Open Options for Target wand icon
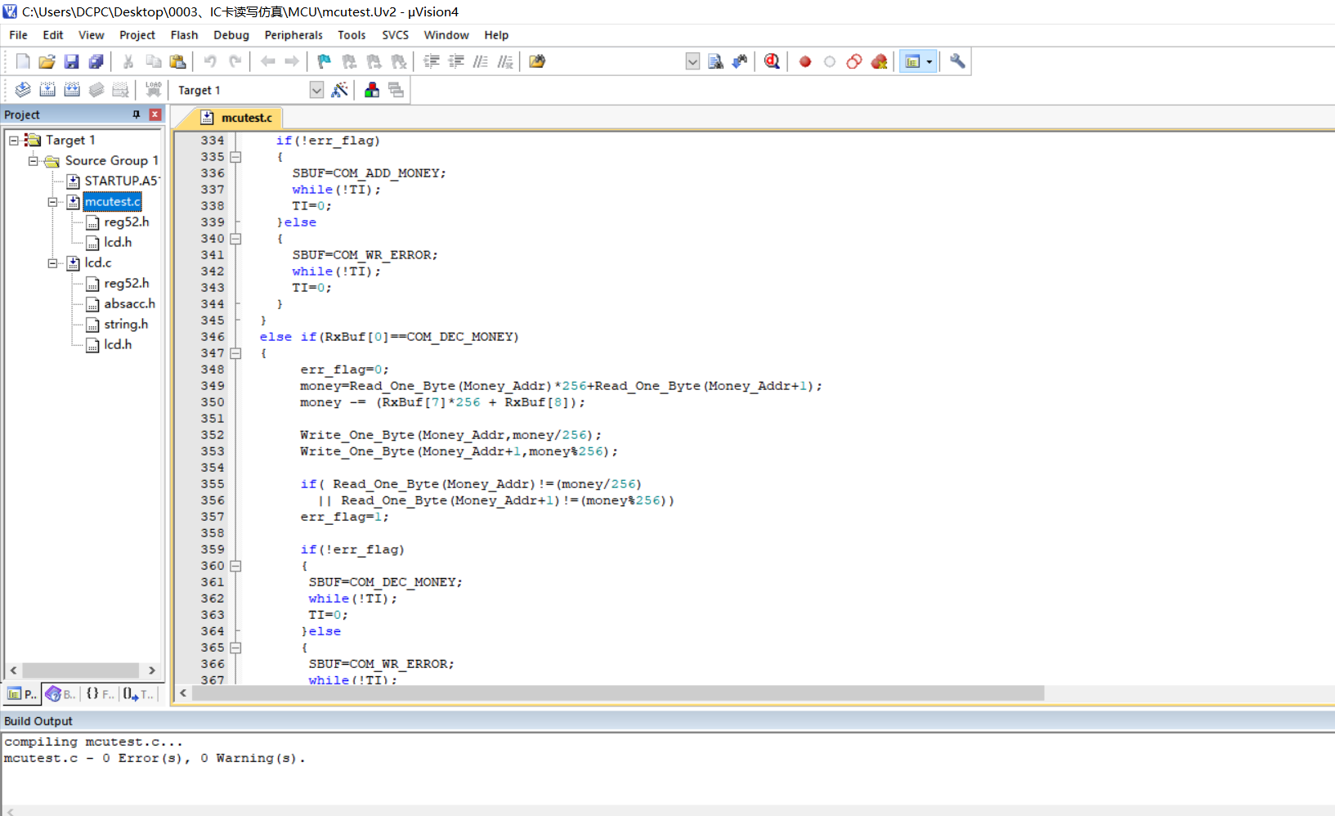 (340, 90)
